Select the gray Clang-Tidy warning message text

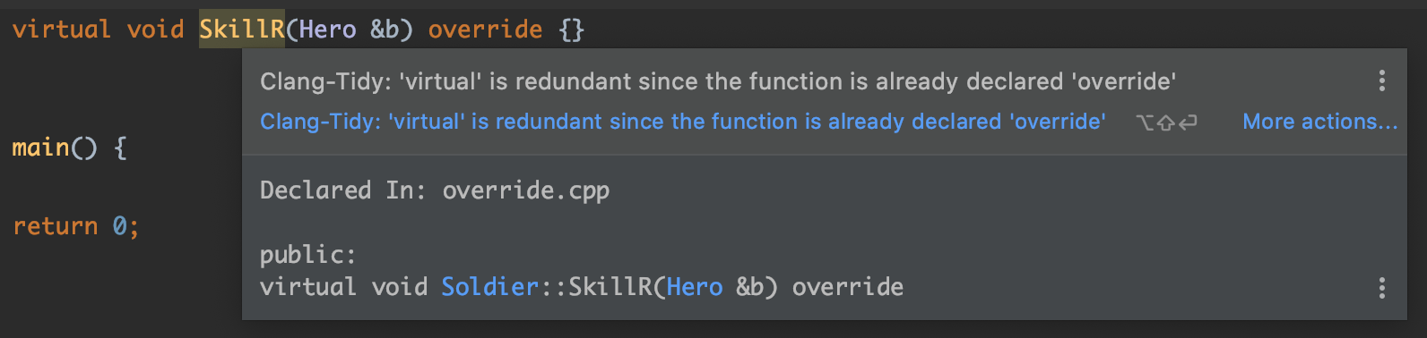pyautogui.click(x=718, y=81)
